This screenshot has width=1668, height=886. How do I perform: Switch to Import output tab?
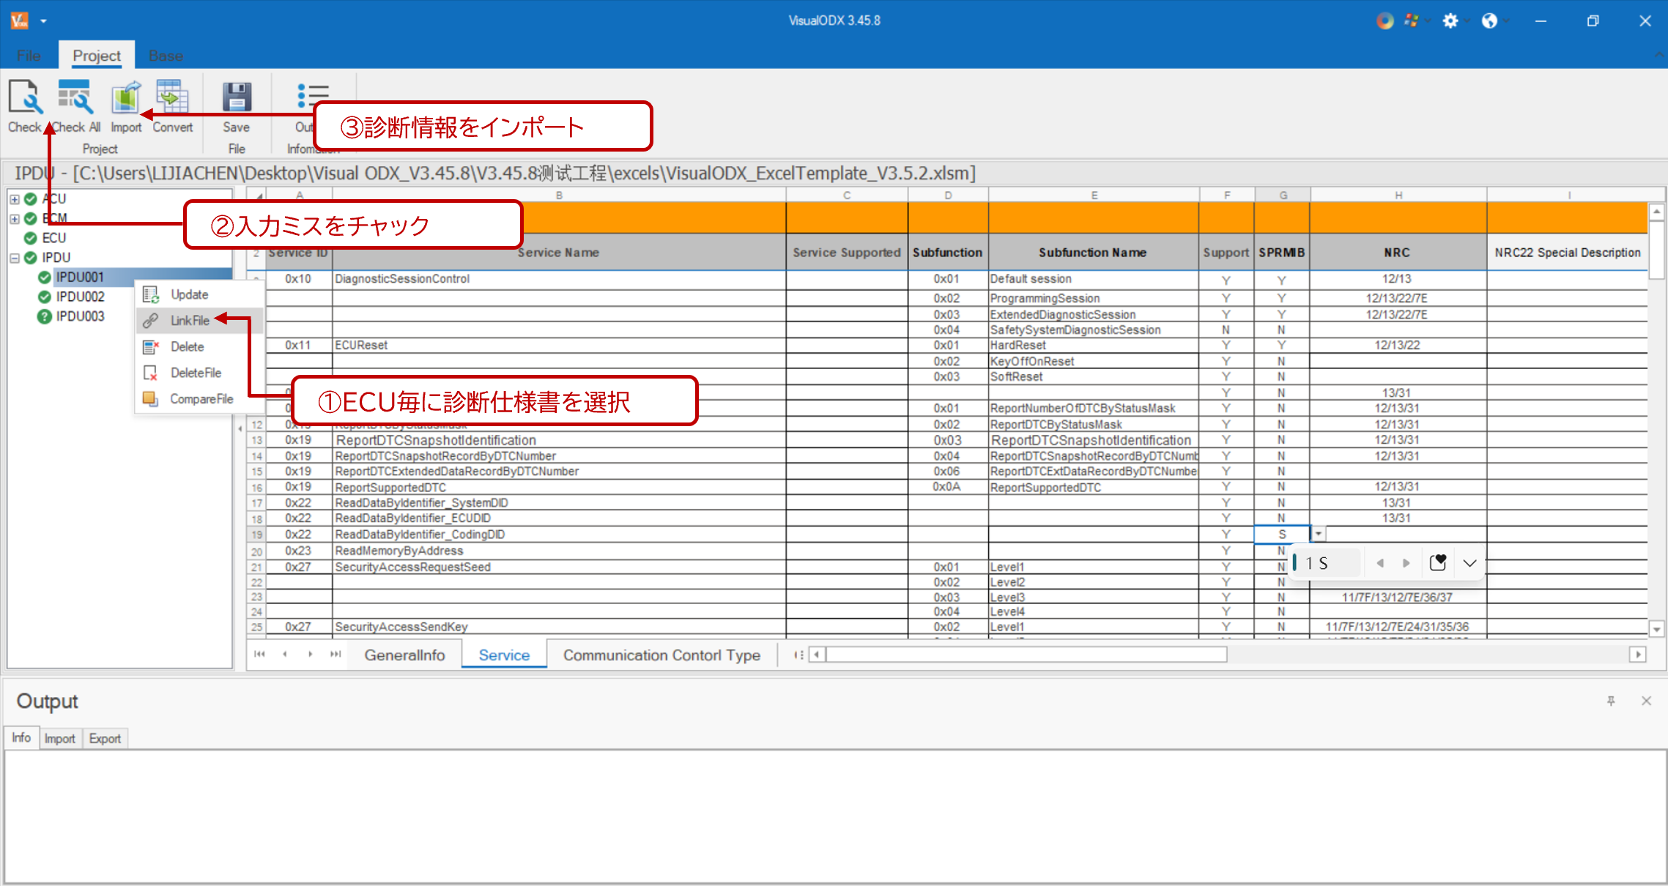[59, 738]
